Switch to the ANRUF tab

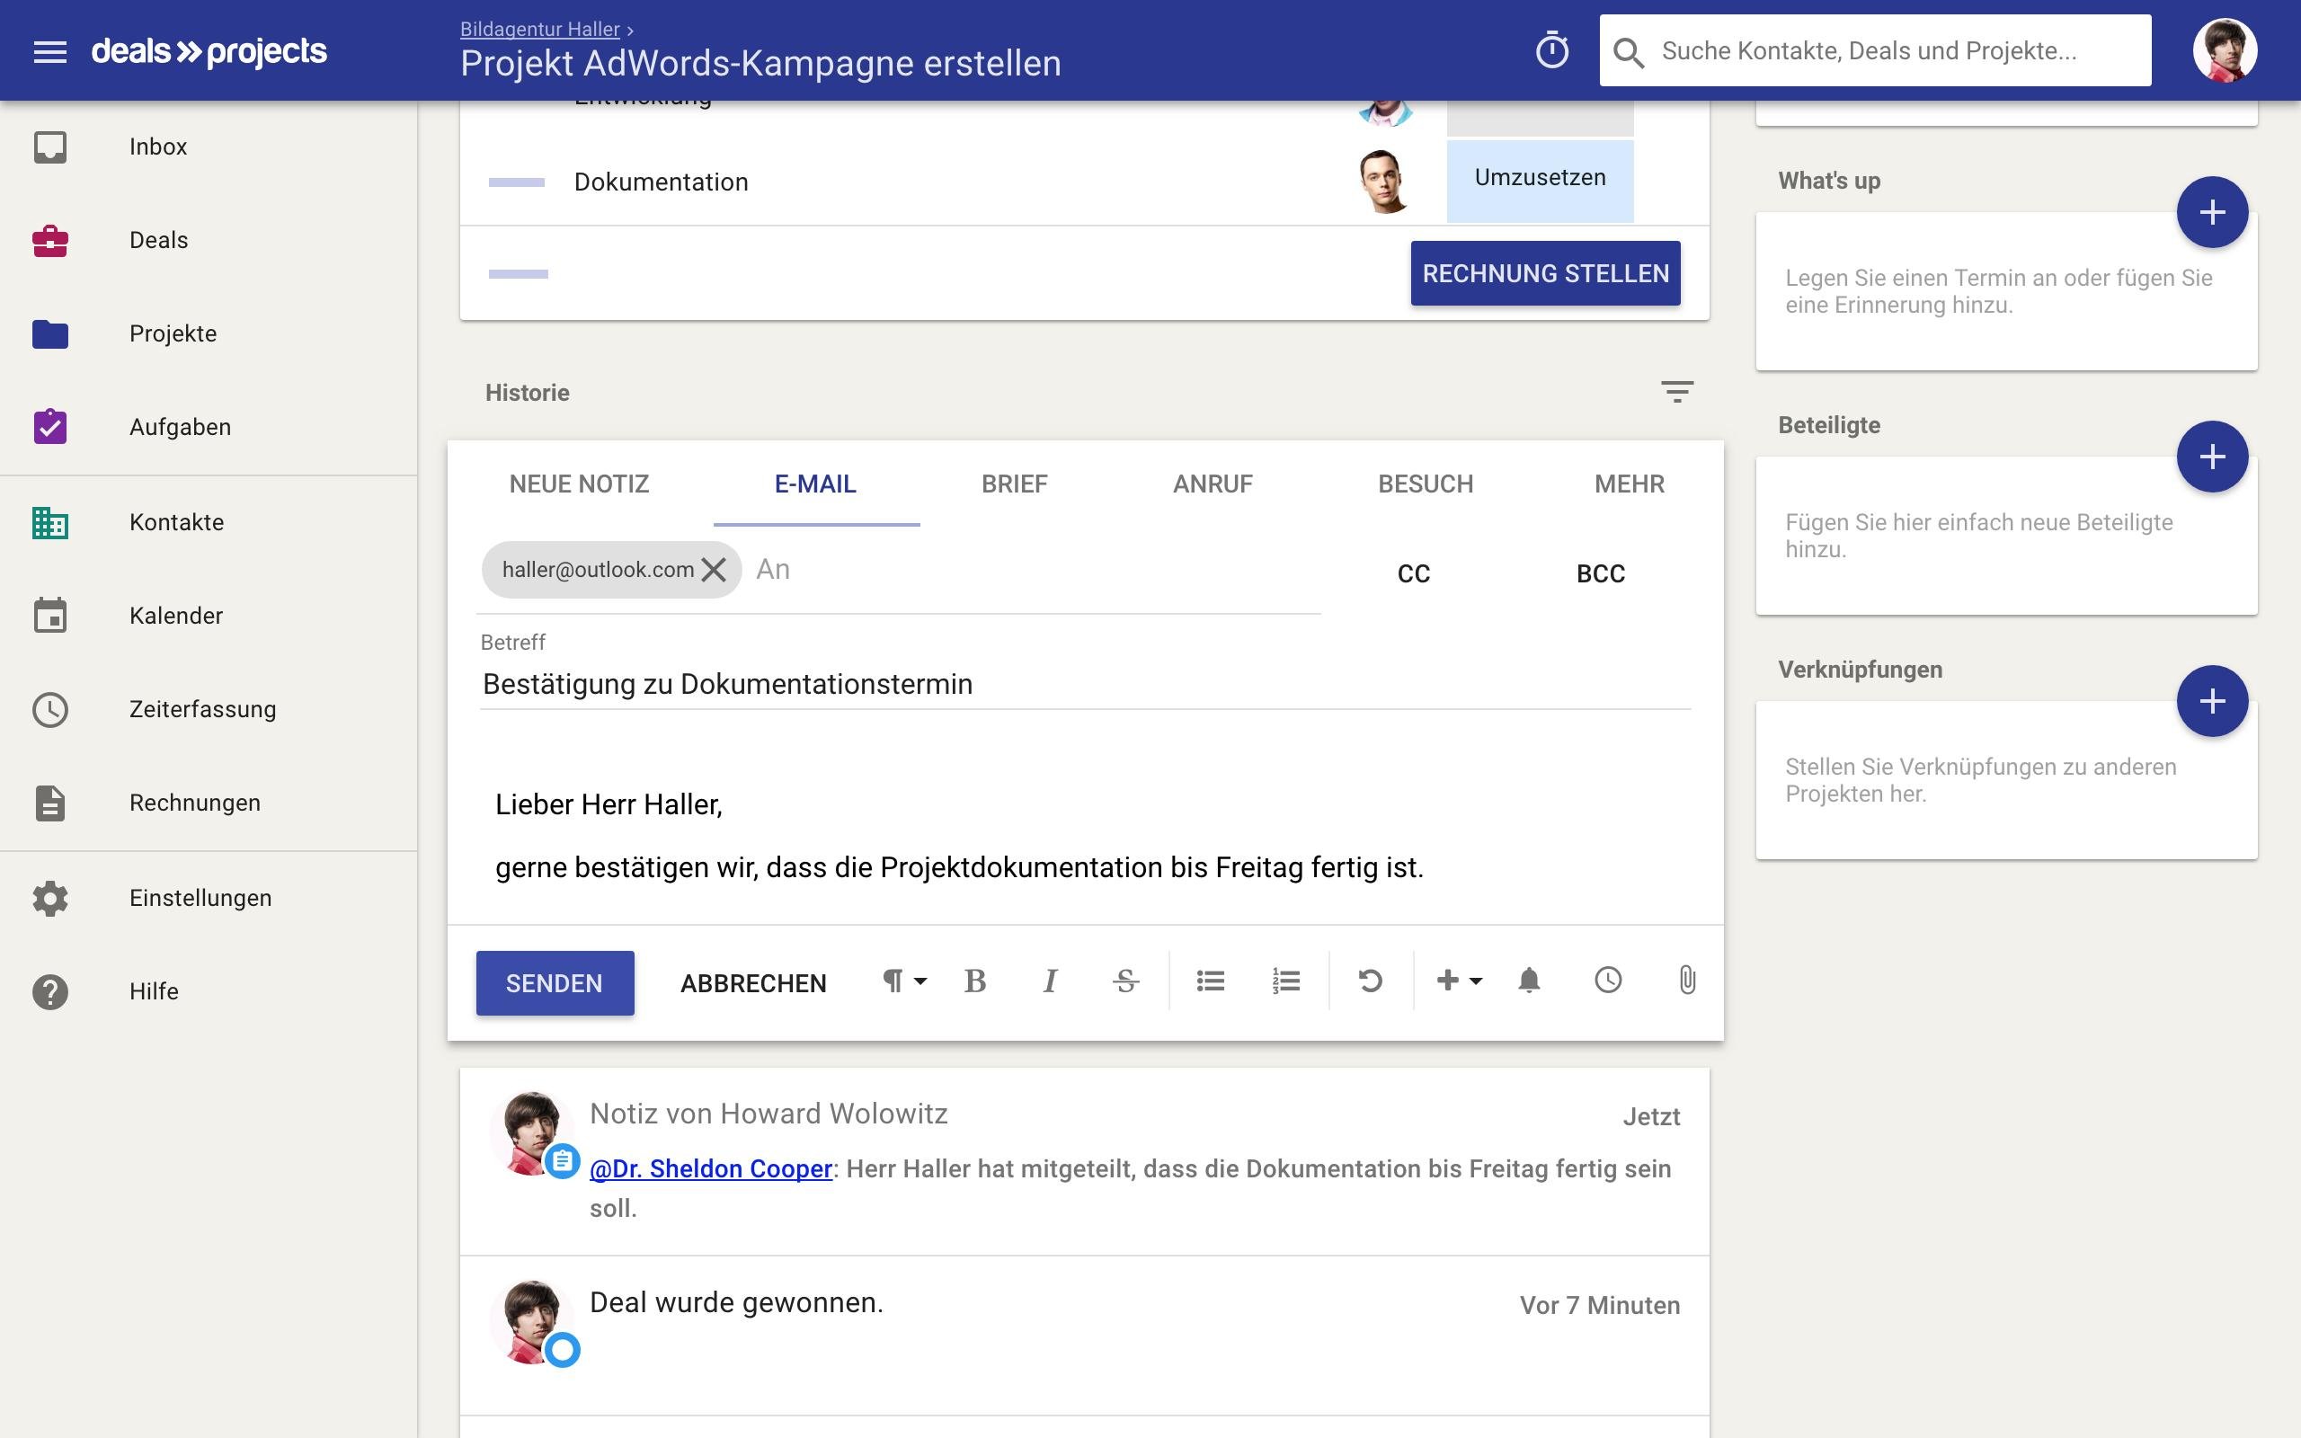click(1213, 484)
